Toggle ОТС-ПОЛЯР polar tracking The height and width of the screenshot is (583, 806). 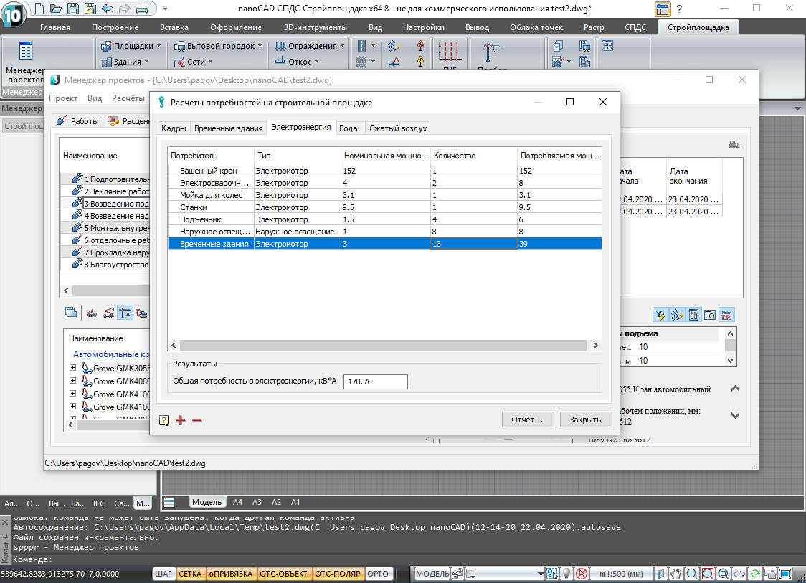[x=338, y=574]
